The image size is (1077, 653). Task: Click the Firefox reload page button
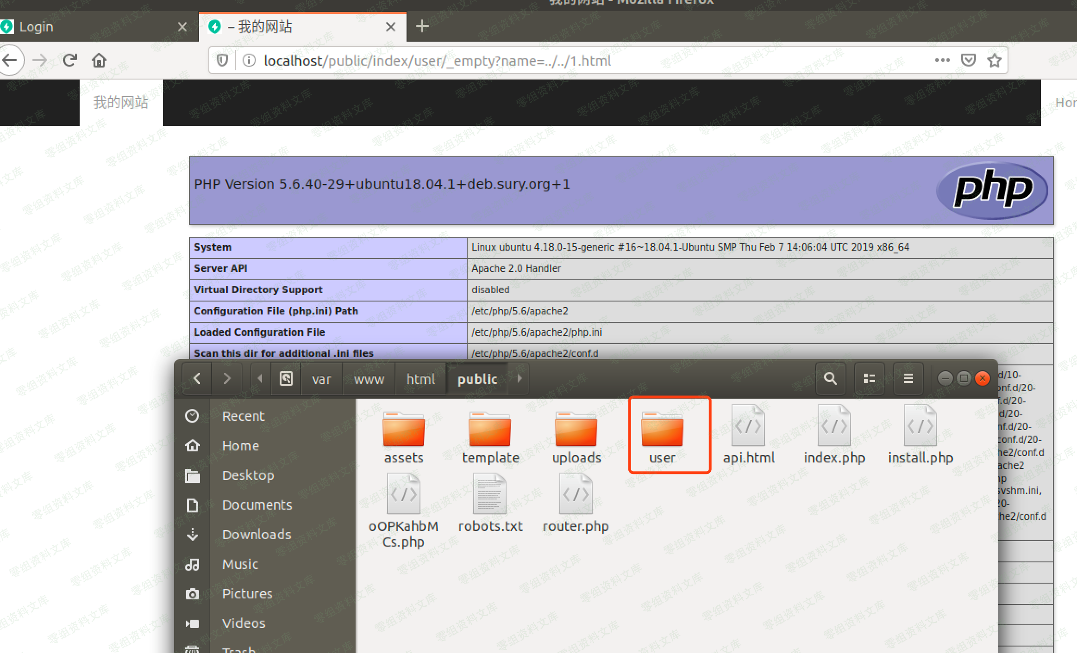(x=70, y=60)
